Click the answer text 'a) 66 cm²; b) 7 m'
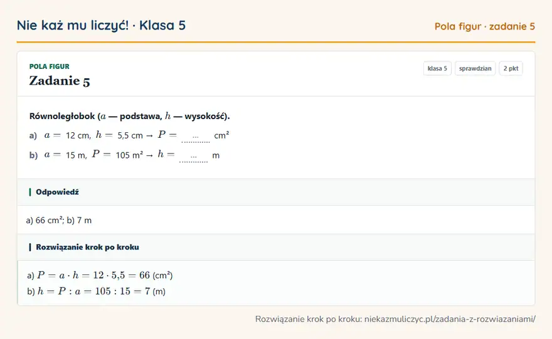Viewport: 552px width, 339px height. pyautogui.click(x=59, y=221)
